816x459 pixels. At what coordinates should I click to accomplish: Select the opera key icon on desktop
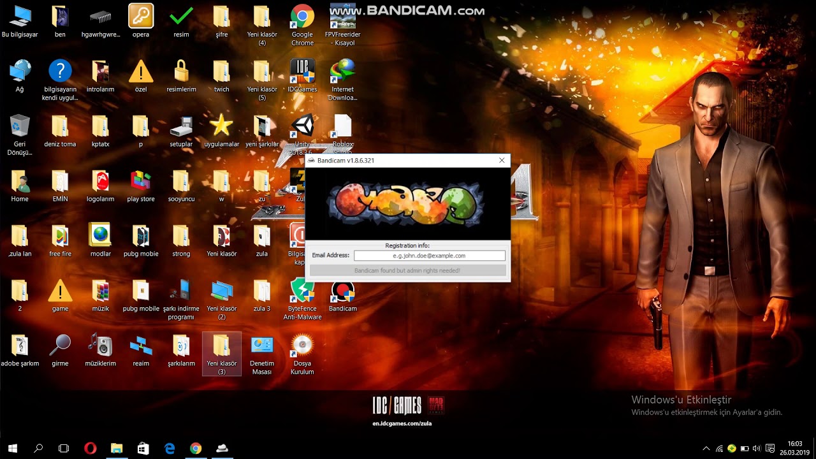click(141, 17)
